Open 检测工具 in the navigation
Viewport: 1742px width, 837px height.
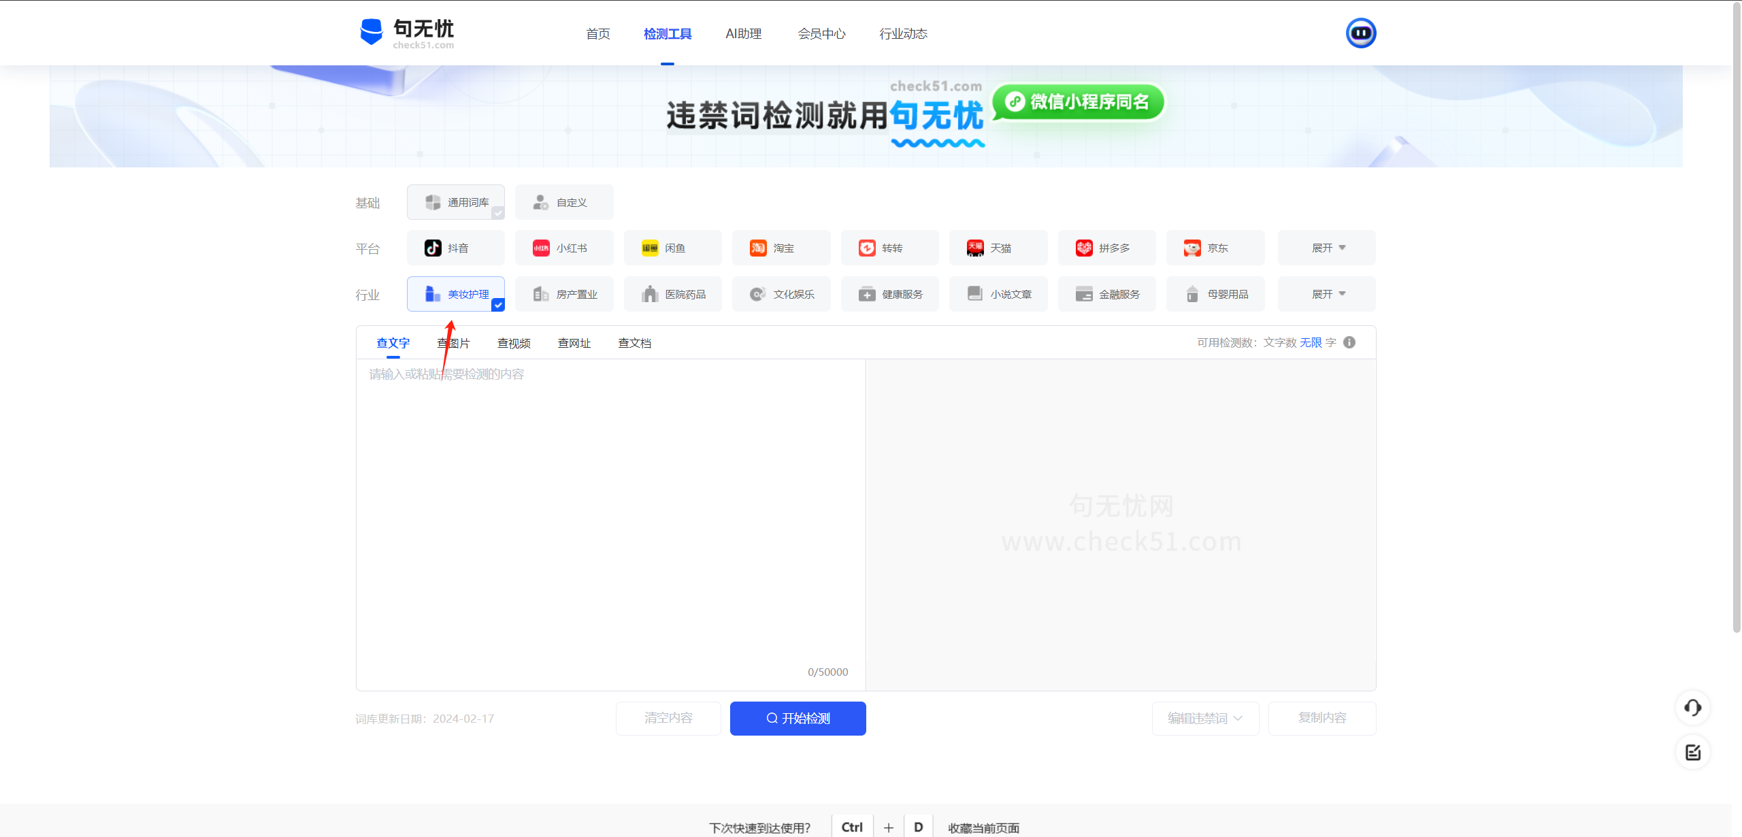pyautogui.click(x=668, y=33)
